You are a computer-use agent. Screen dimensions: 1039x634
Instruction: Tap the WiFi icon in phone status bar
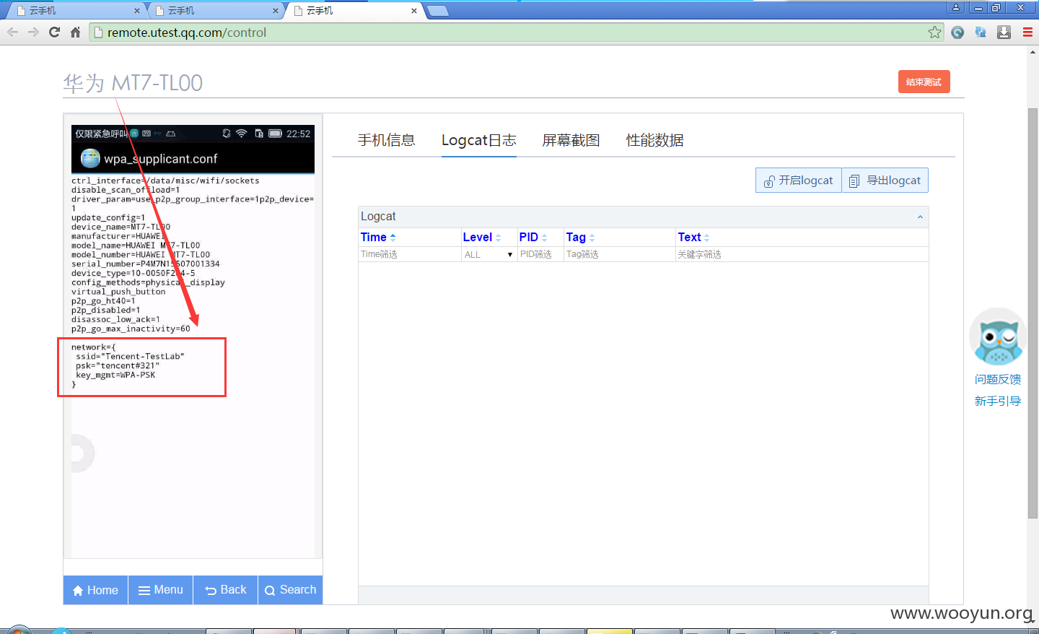click(242, 134)
